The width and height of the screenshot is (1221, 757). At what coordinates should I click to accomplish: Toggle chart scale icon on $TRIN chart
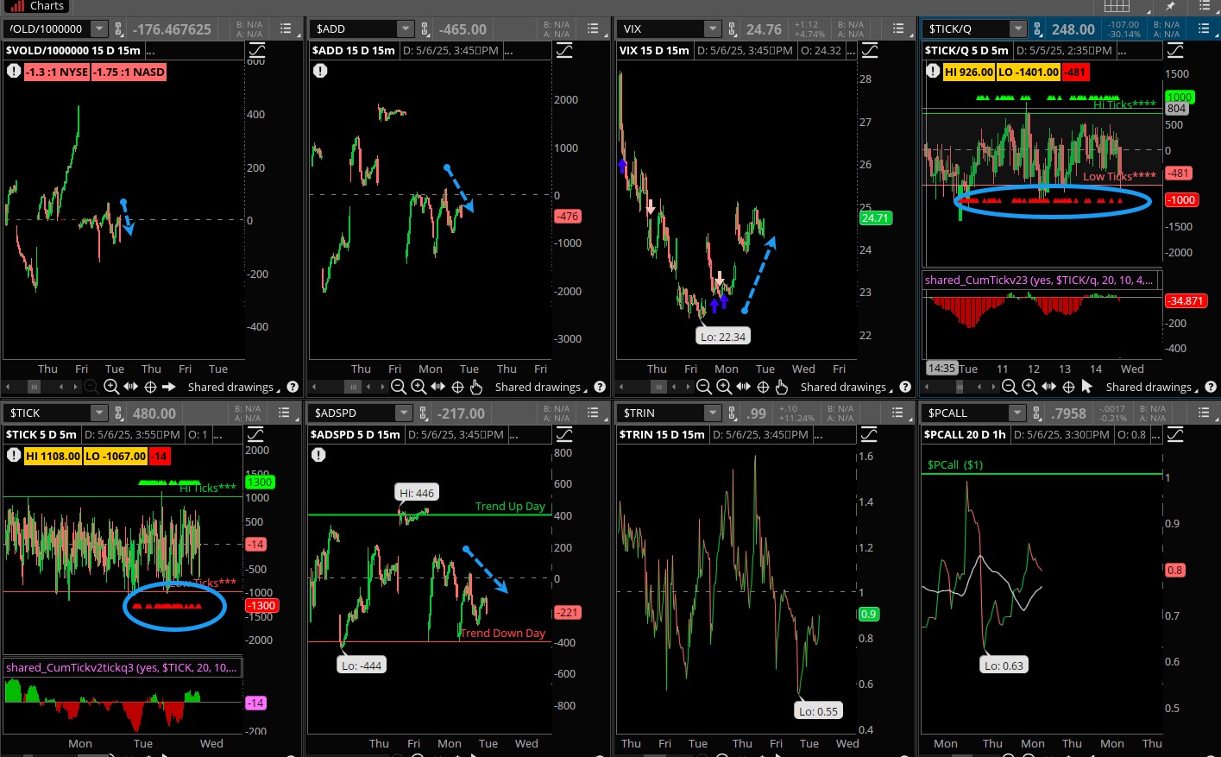click(869, 434)
